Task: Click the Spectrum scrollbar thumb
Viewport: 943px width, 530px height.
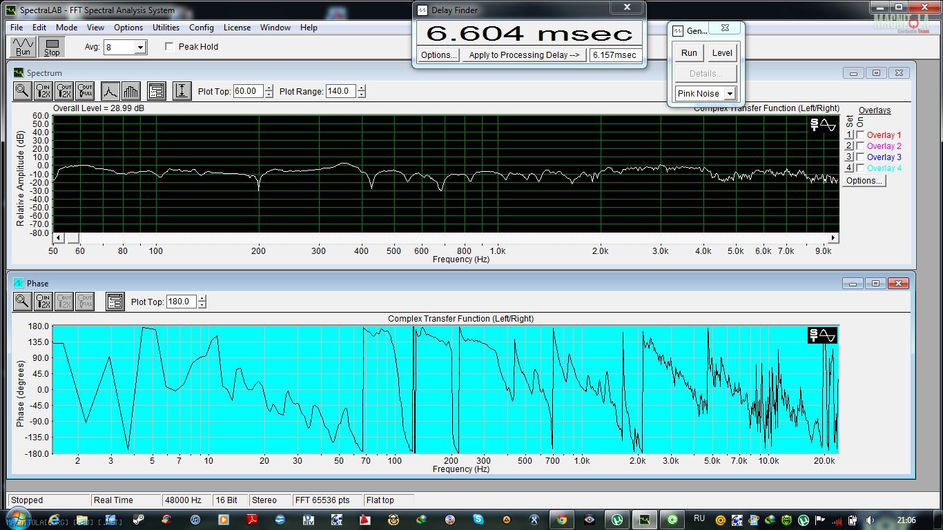Action: (72, 238)
